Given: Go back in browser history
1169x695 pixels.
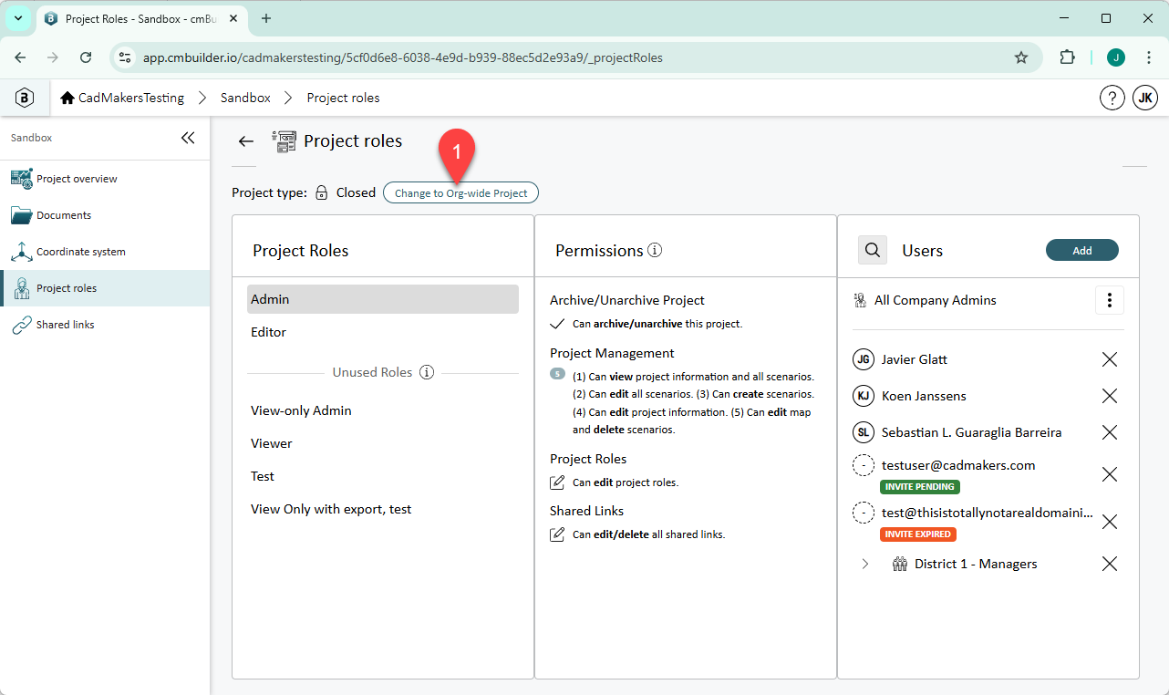Looking at the screenshot, I should coord(20,57).
